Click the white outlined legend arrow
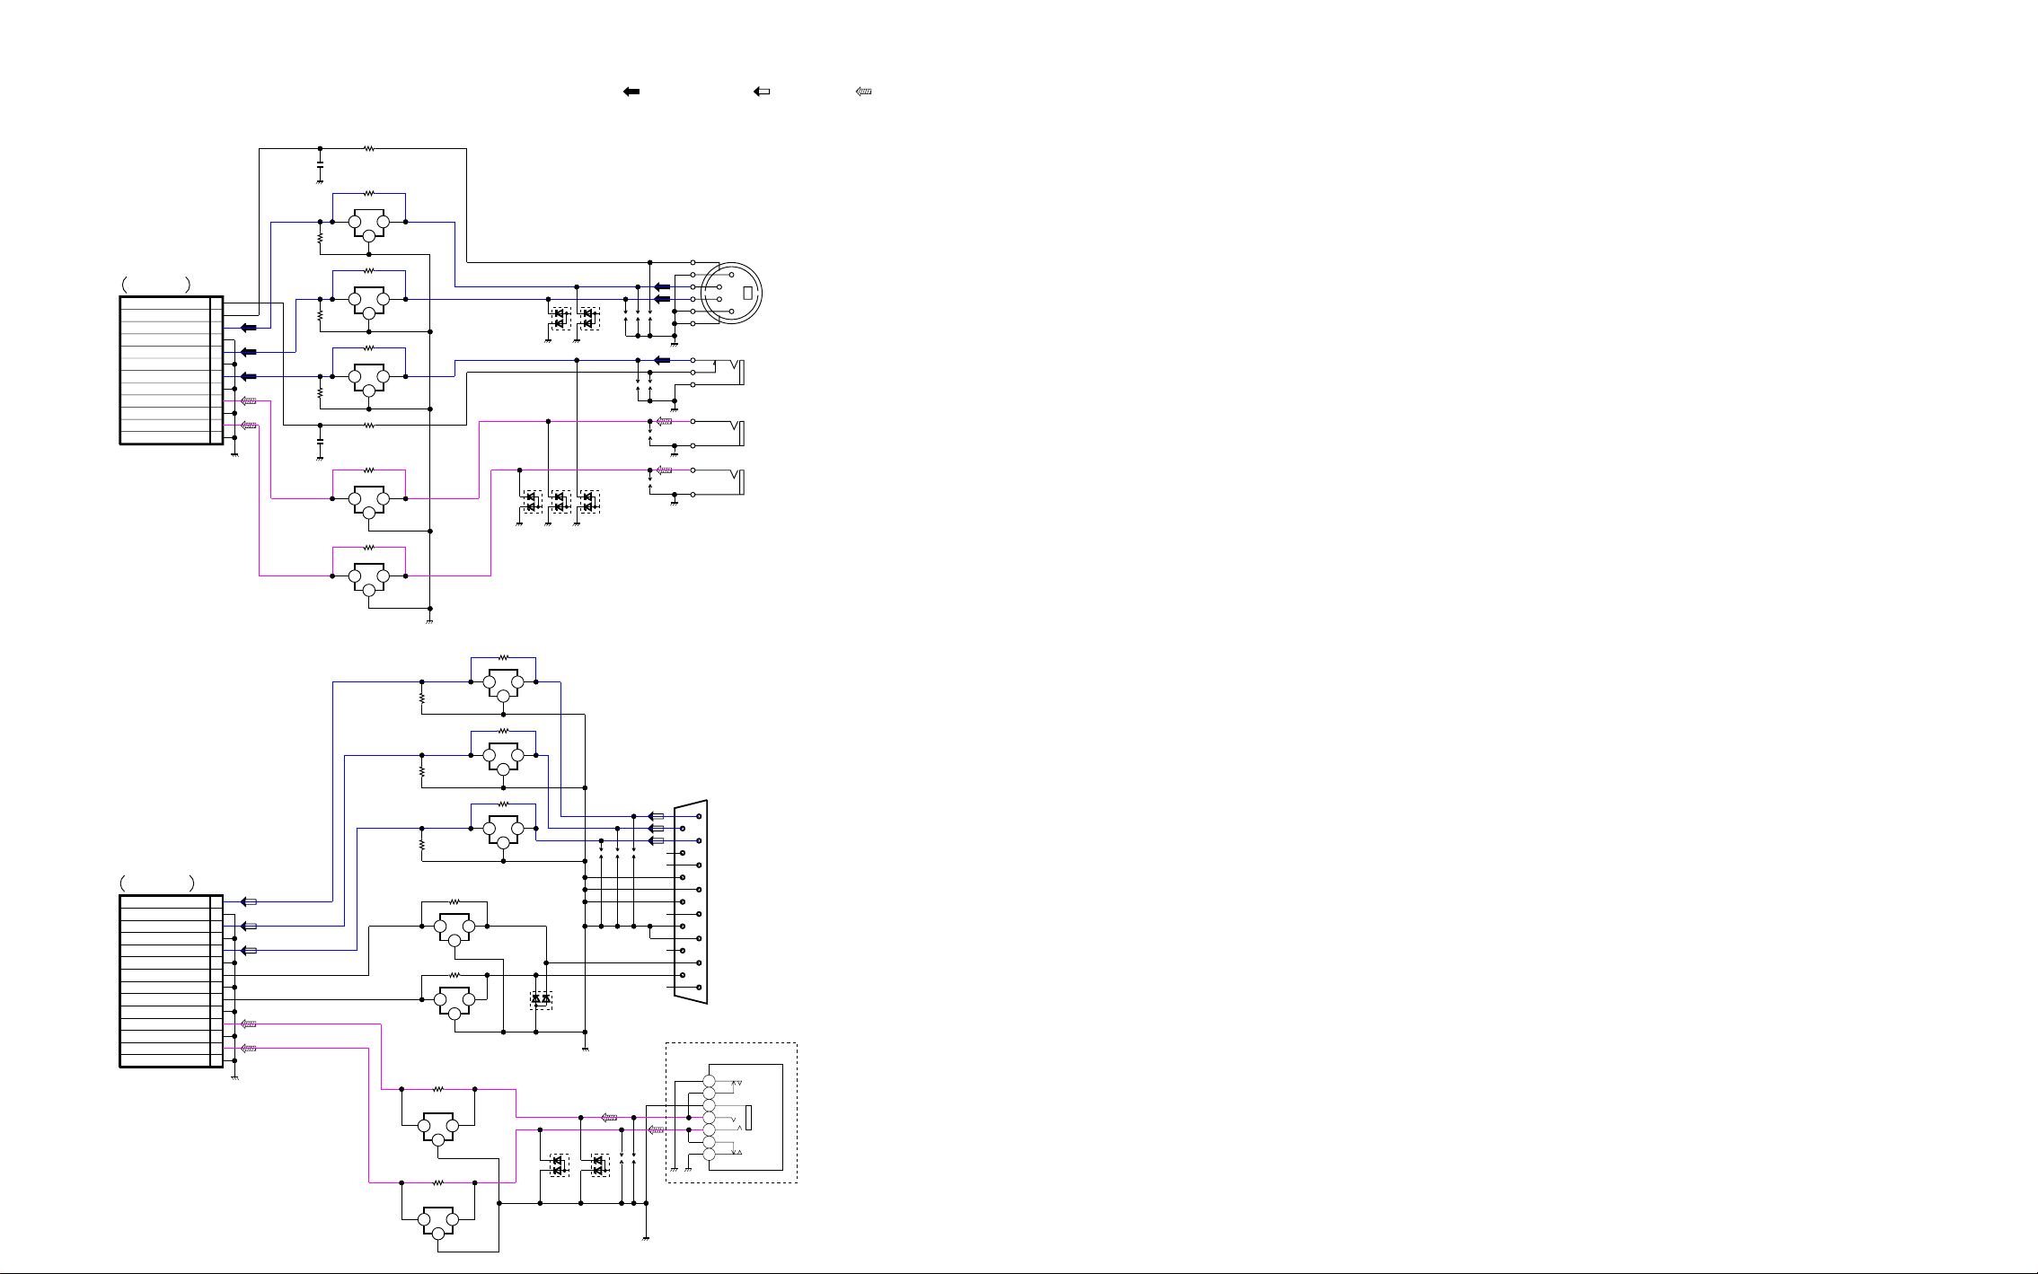The image size is (2038, 1274). pos(762,92)
